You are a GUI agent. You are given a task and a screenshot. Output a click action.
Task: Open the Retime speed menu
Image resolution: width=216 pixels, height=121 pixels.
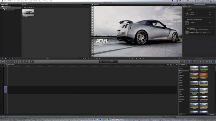click(x=187, y=62)
